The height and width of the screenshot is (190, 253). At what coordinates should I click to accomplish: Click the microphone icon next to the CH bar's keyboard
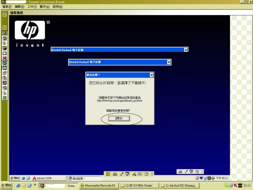click(122, 174)
